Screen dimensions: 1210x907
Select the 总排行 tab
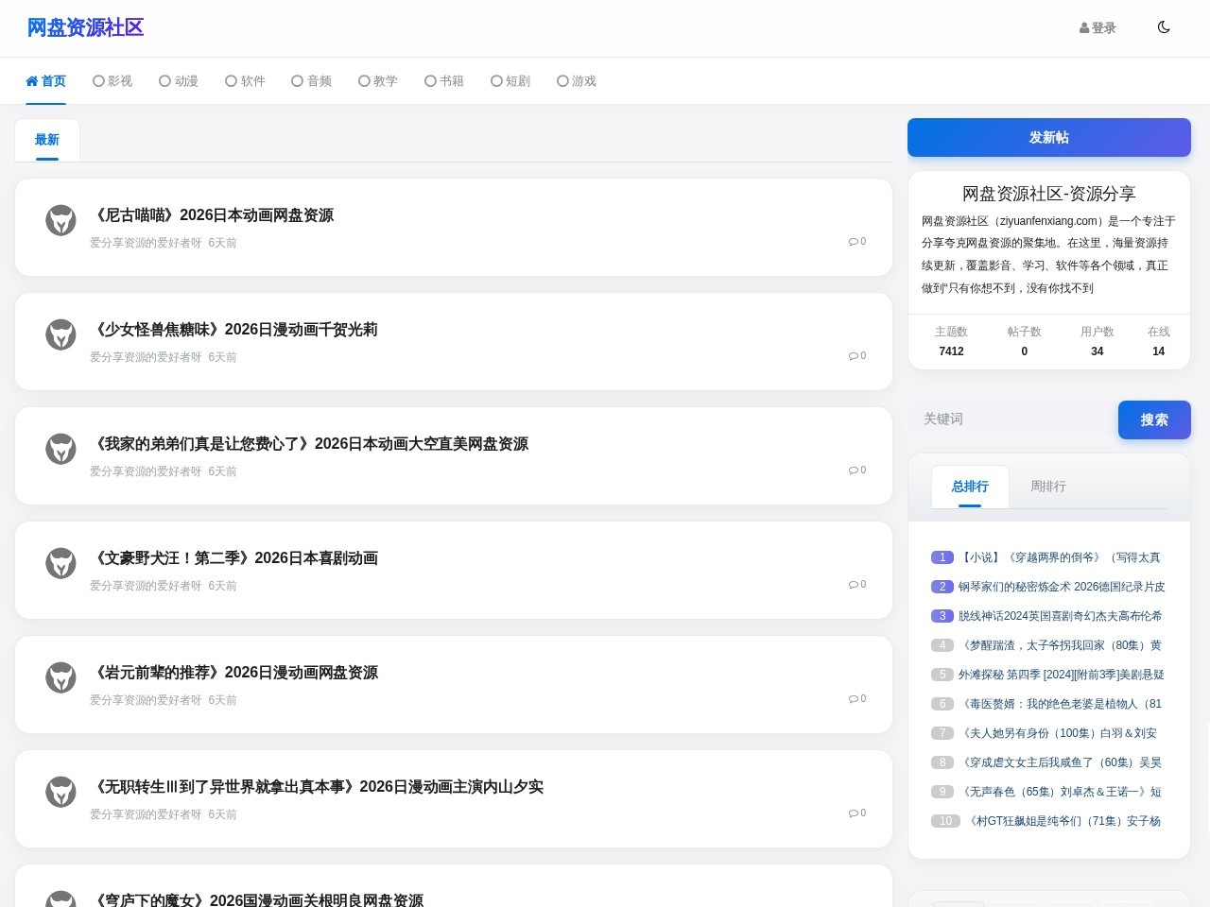[x=970, y=487]
